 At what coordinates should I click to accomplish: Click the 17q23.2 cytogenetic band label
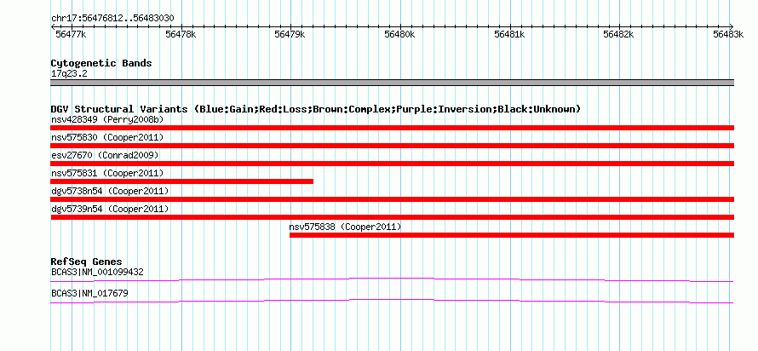(69, 74)
